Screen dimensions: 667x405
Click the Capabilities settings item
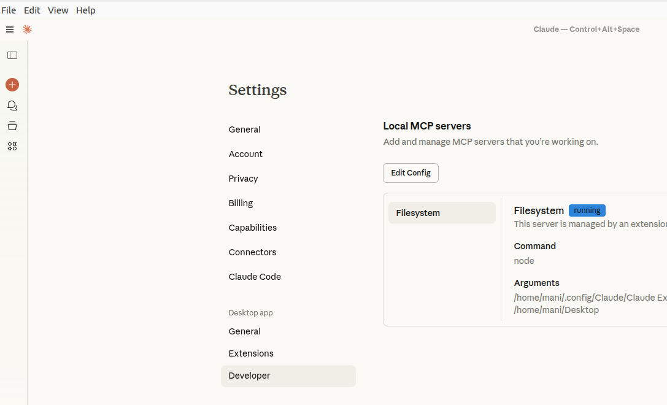[x=252, y=228]
